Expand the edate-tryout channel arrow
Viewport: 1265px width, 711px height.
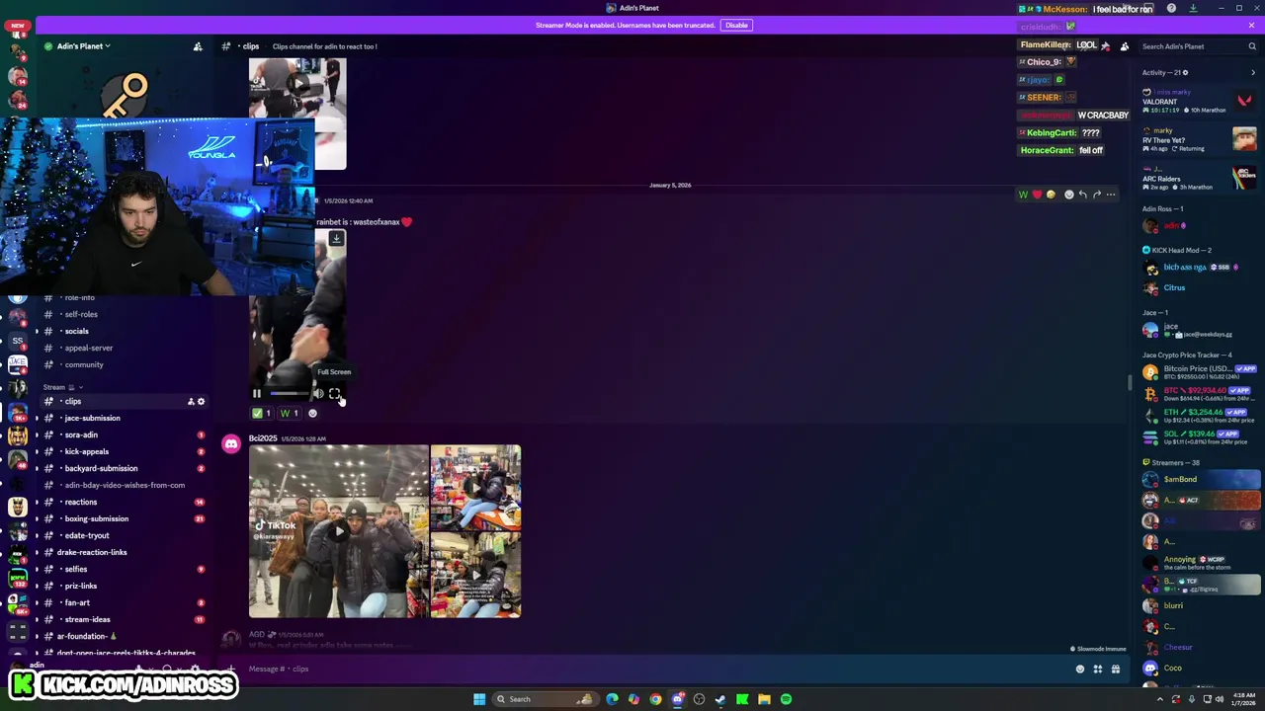(37, 536)
